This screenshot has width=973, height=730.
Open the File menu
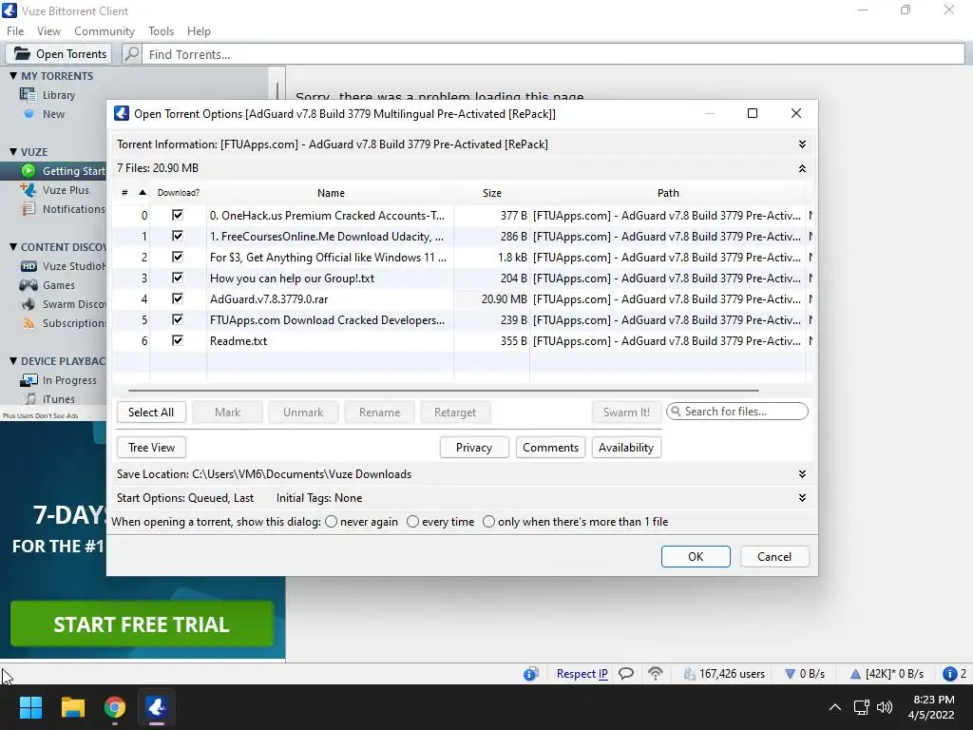[15, 31]
